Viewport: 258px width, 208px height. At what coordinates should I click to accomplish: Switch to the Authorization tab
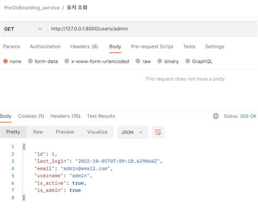pyautogui.click(x=45, y=47)
